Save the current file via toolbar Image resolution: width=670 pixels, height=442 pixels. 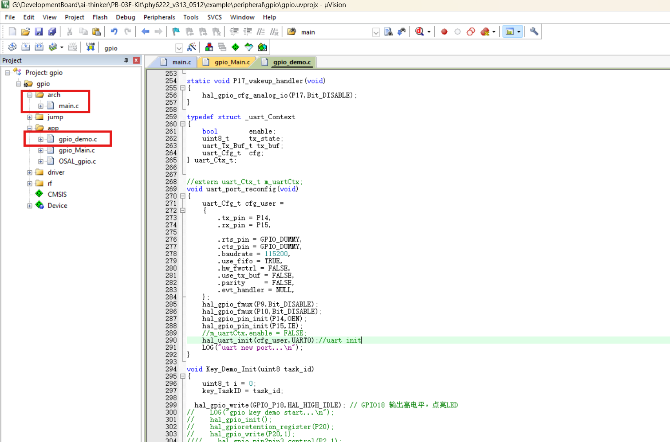39,31
